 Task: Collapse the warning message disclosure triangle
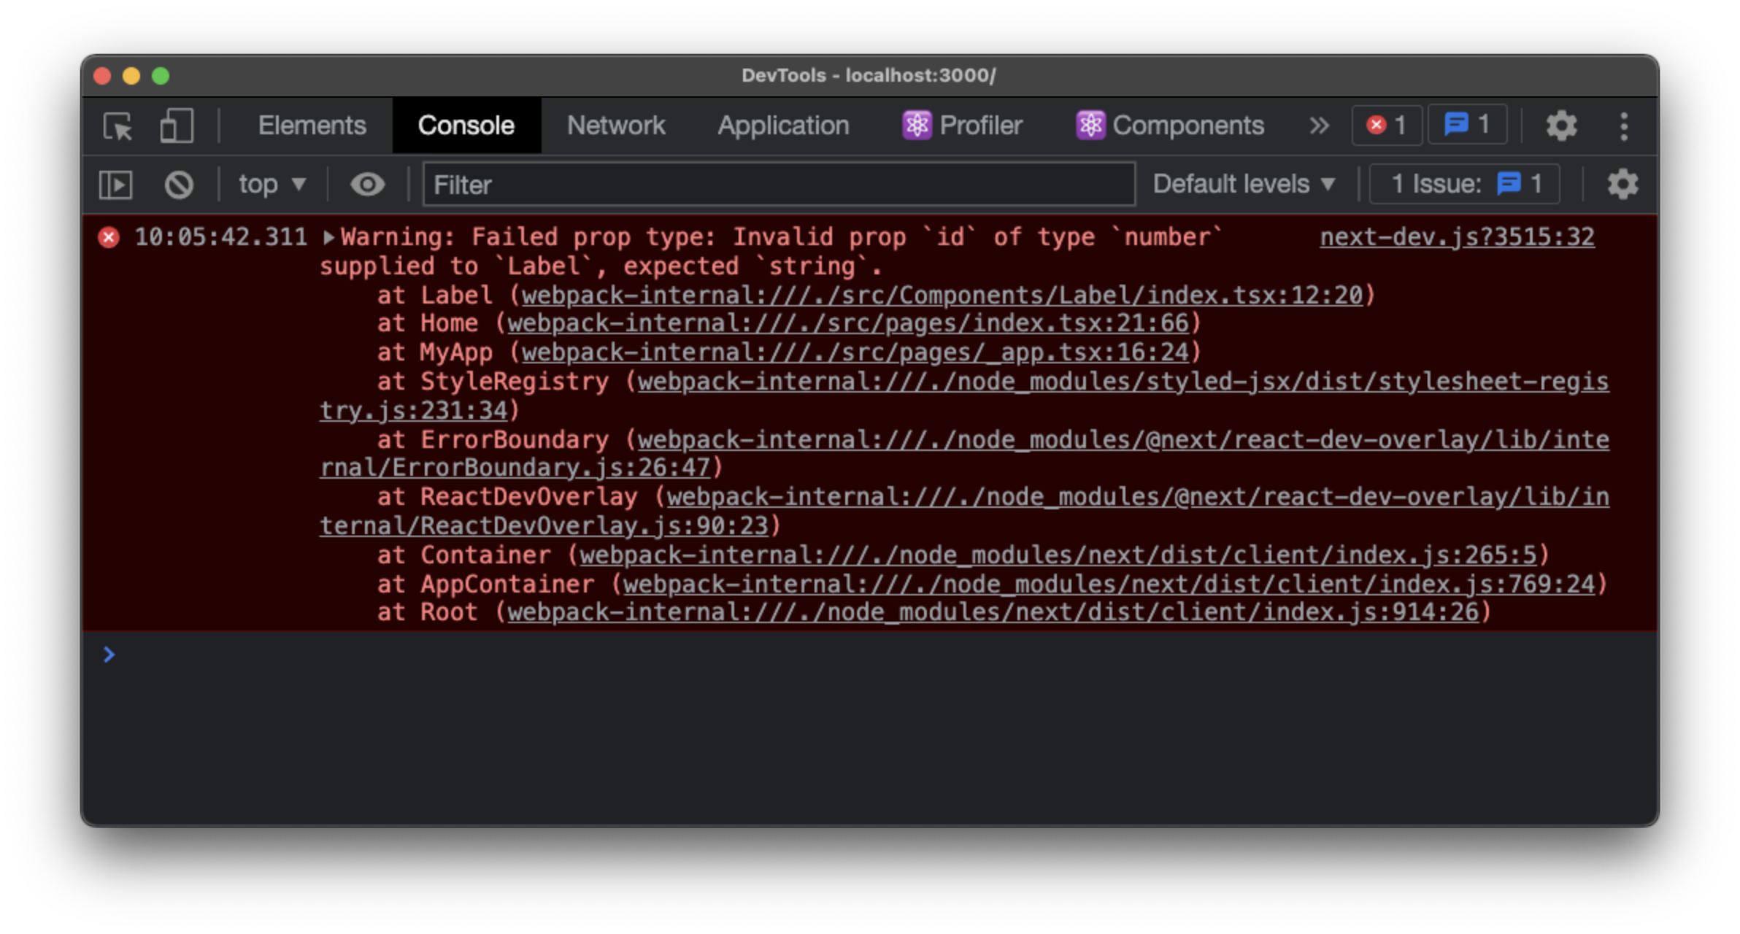(x=329, y=237)
